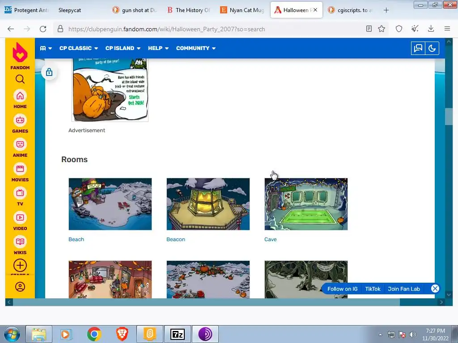Switch to the gun shot at Du tab

[135, 10]
